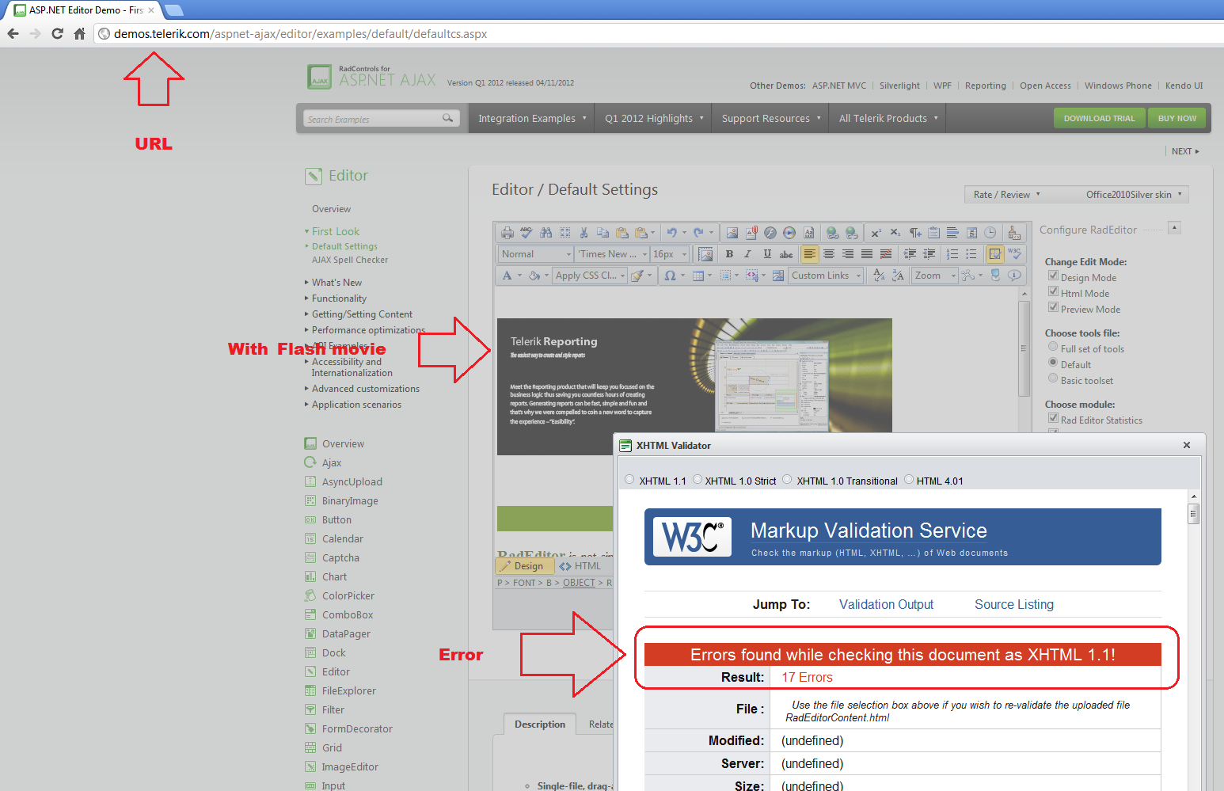The width and height of the screenshot is (1224, 791).
Task: Open the hyperlink manager globe icon
Action: point(832,233)
